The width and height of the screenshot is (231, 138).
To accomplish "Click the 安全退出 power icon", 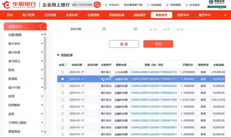I will click(186, 5).
